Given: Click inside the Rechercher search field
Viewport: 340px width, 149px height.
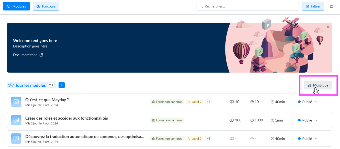Looking at the screenshot, I should click(247, 6).
